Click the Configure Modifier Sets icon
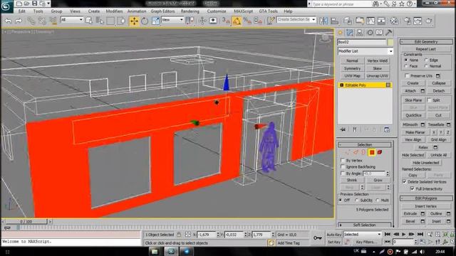 387,129
